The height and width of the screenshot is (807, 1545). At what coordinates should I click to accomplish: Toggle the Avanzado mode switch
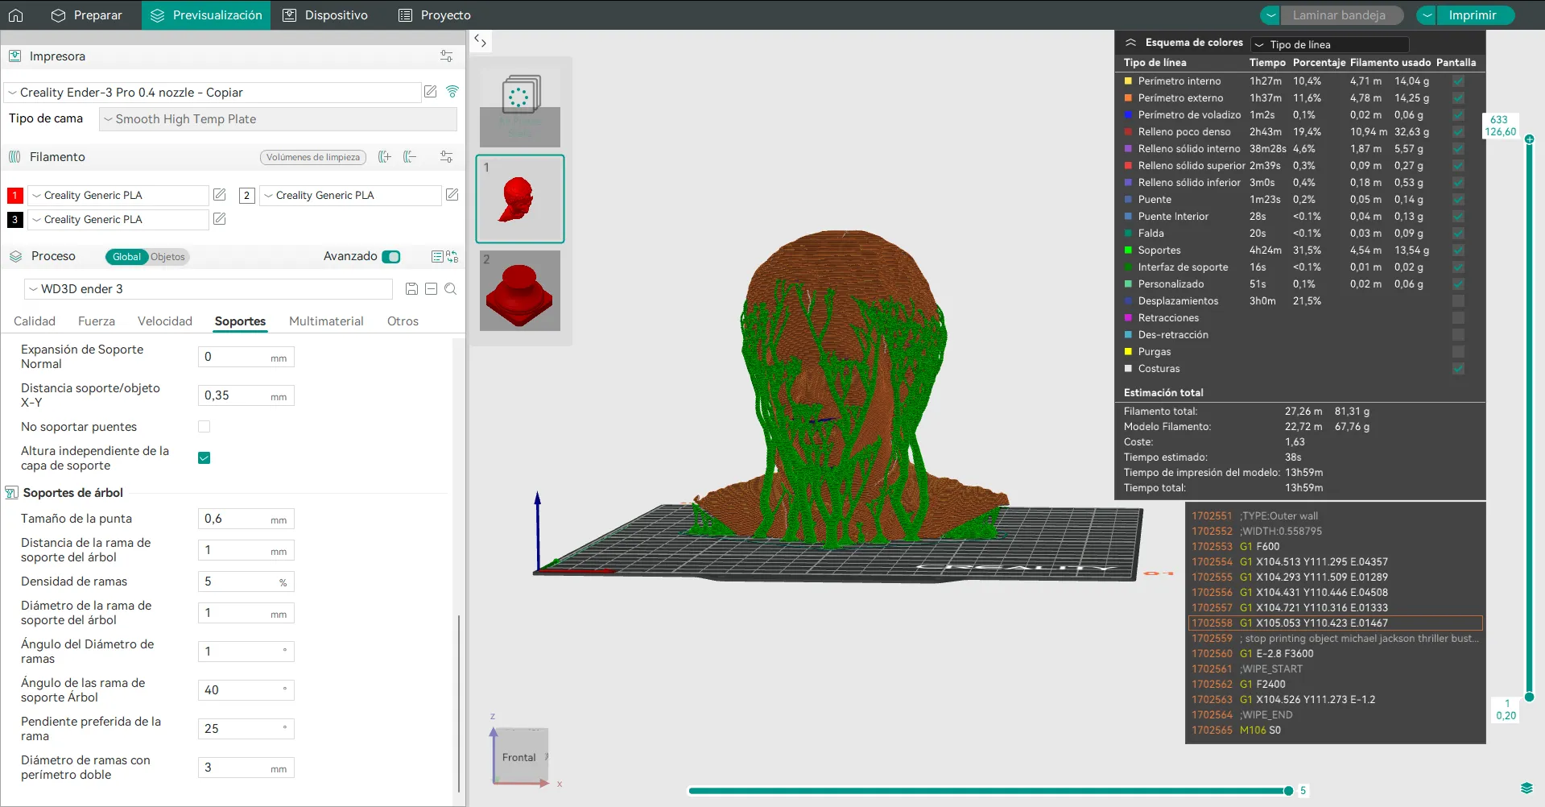(x=391, y=257)
